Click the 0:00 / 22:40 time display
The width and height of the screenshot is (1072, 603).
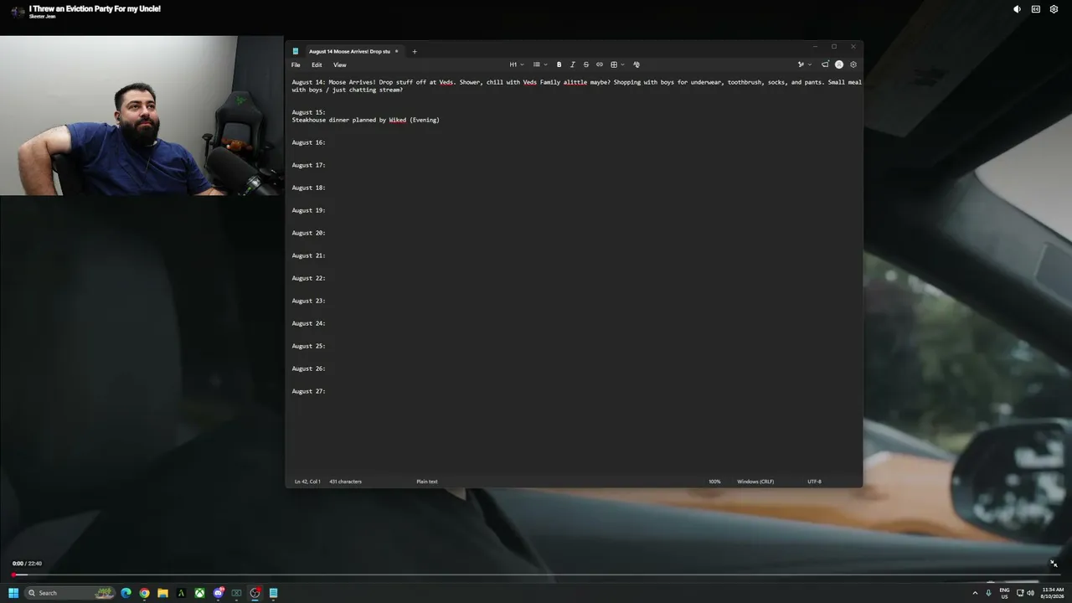pos(27,564)
